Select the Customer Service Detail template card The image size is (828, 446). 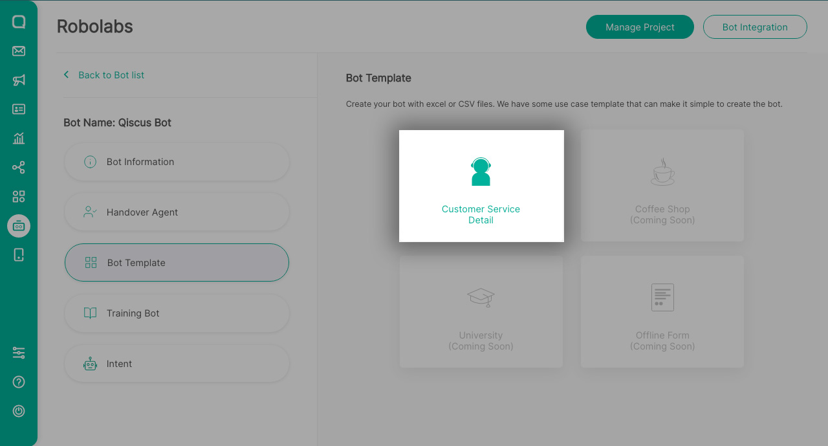click(x=481, y=186)
